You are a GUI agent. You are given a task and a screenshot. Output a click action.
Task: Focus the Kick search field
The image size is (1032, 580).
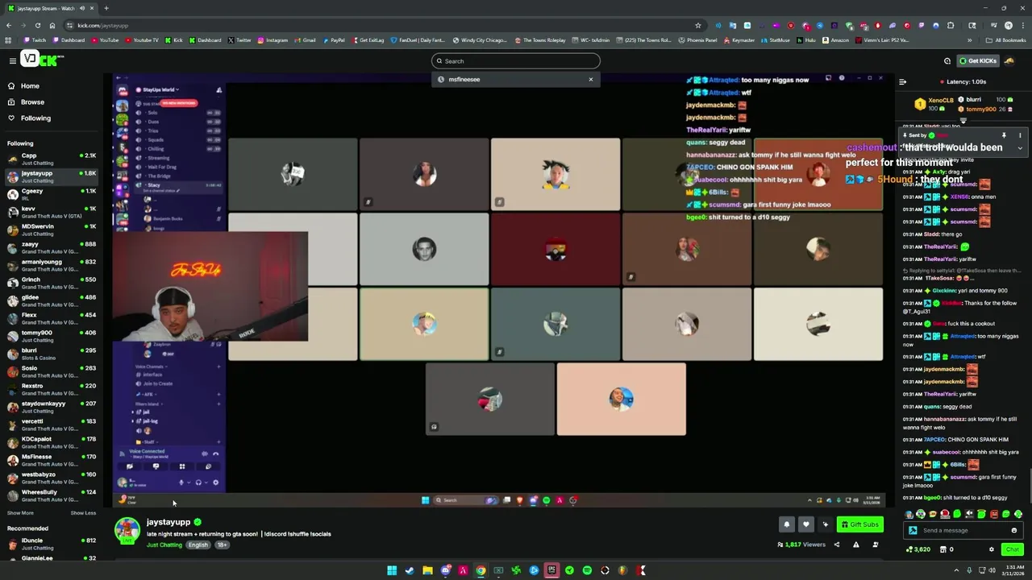[516, 61]
